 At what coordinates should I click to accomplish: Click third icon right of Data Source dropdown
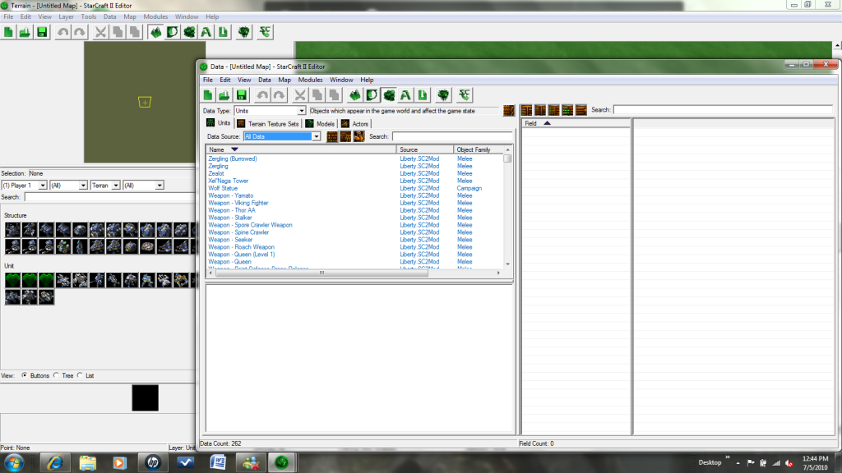pos(359,137)
